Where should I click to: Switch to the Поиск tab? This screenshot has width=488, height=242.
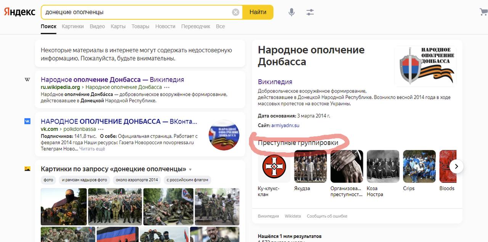(48, 26)
